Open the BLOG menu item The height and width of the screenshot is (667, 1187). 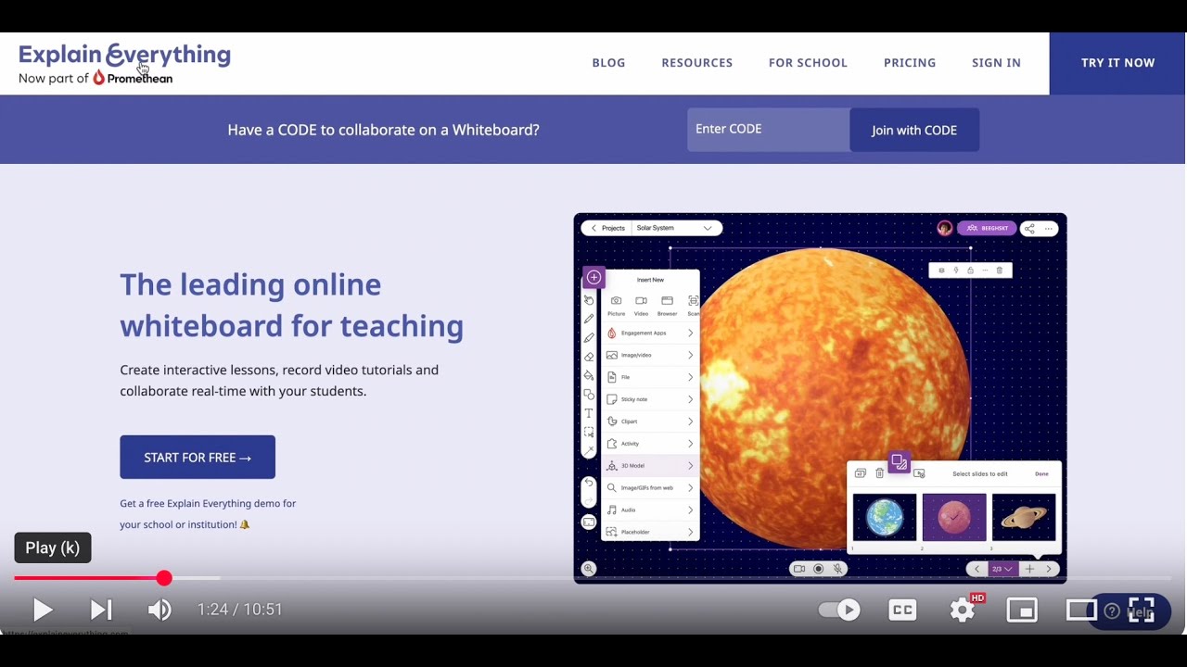pyautogui.click(x=608, y=63)
